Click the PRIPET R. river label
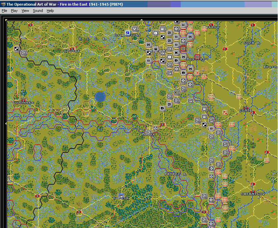The image size is (278, 228). point(175,174)
